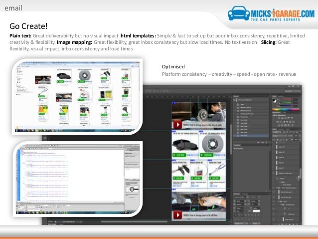Viewport: 318px width, 239px height.
Task: Open the black and yellow filters thumbnail
Action: pos(106,95)
